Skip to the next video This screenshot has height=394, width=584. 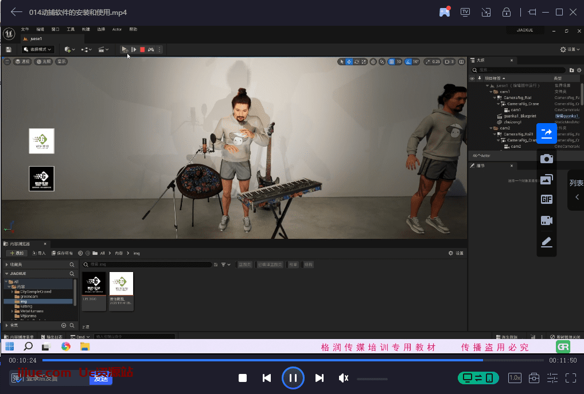[320, 378]
